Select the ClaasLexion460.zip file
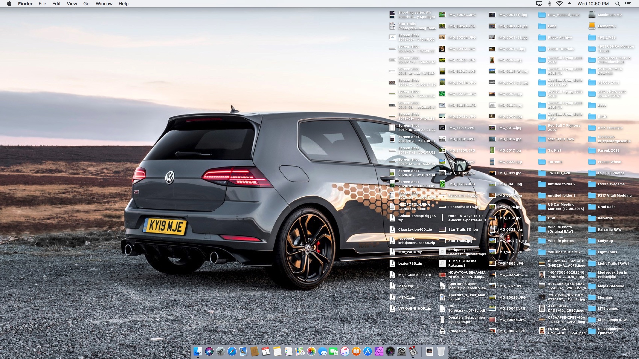Viewport: 639px width, 359px height. pyautogui.click(x=411, y=229)
